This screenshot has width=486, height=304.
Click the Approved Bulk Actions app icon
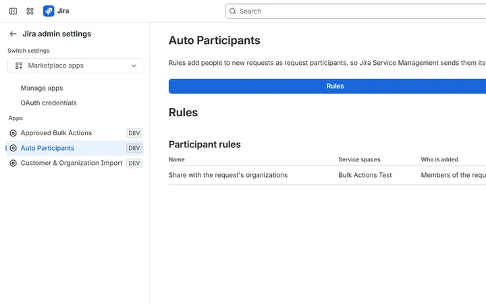coord(13,133)
